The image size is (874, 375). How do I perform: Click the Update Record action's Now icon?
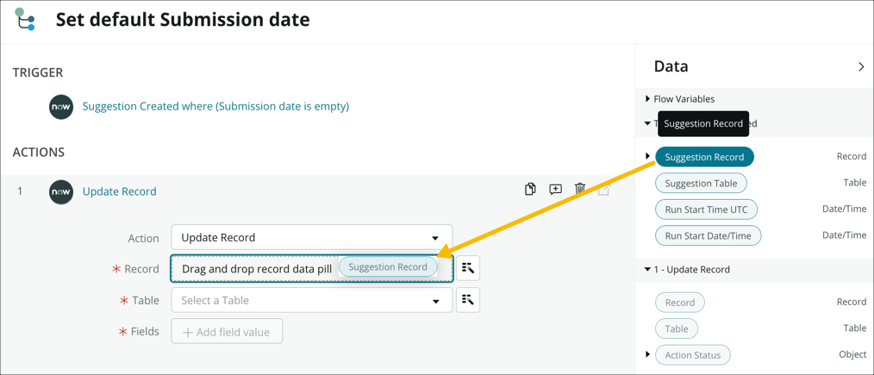61,191
